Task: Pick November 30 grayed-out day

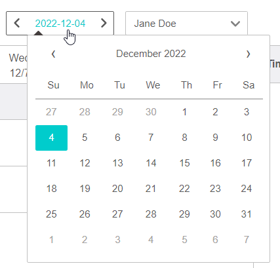Action: [x=151, y=112]
